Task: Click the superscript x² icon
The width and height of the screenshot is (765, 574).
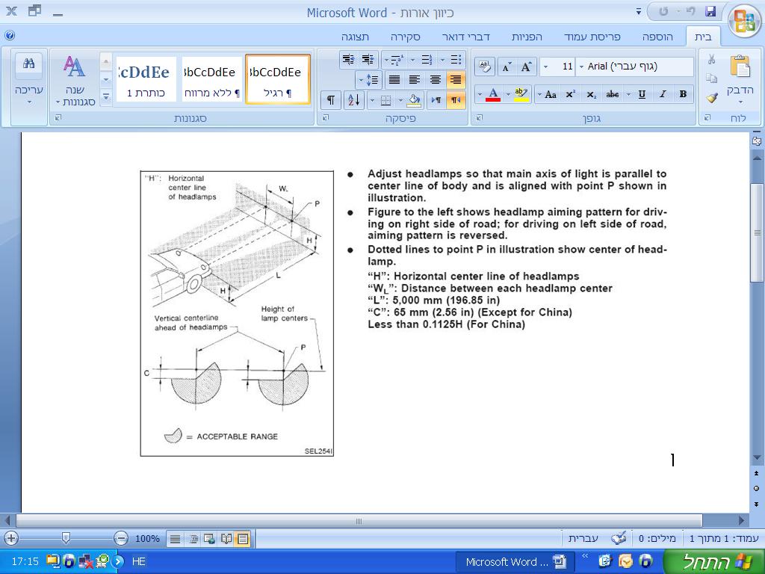Action: click(x=571, y=94)
